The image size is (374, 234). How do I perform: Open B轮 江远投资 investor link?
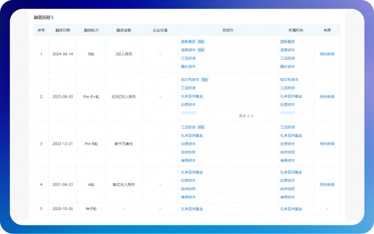tap(188, 58)
